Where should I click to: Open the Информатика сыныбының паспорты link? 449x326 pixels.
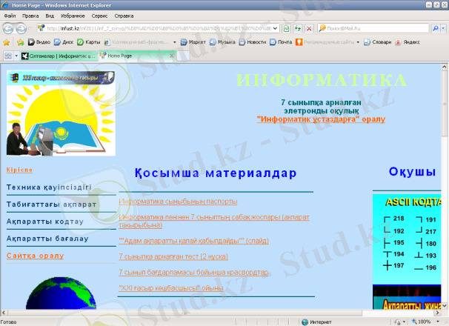[x=178, y=201]
